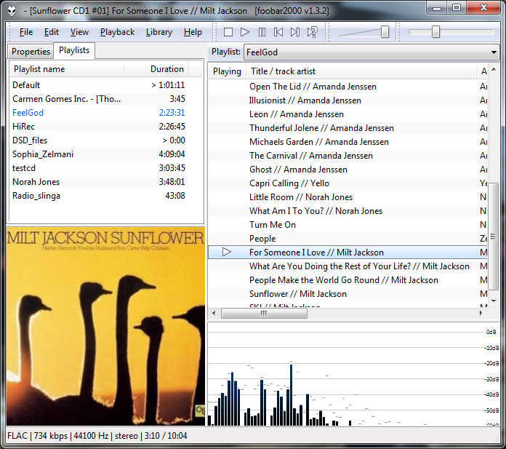Select the track titled People

click(x=348, y=239)
